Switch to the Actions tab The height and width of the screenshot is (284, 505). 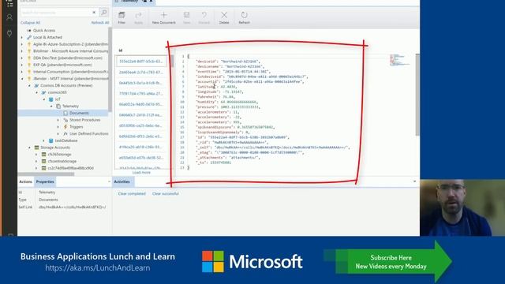(25, 182)
